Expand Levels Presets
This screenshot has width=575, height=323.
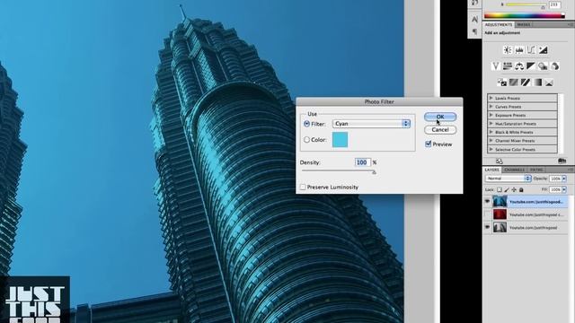[491, 98]
